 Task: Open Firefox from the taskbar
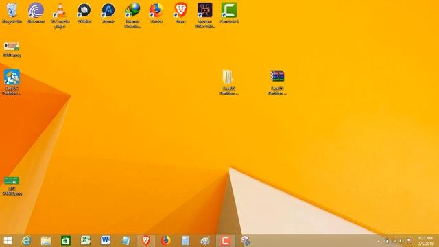tap(165, 241)
